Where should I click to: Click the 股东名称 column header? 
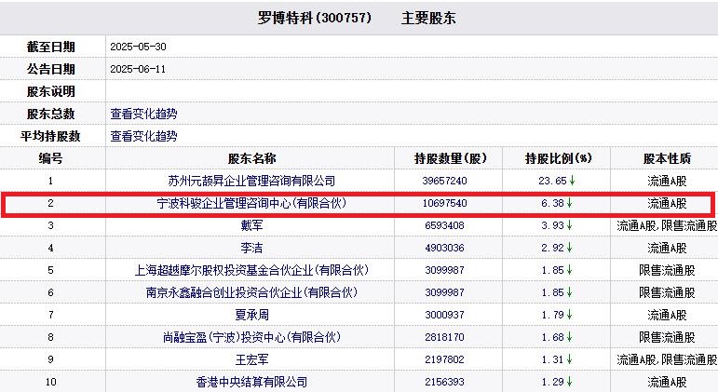point(251,158)
